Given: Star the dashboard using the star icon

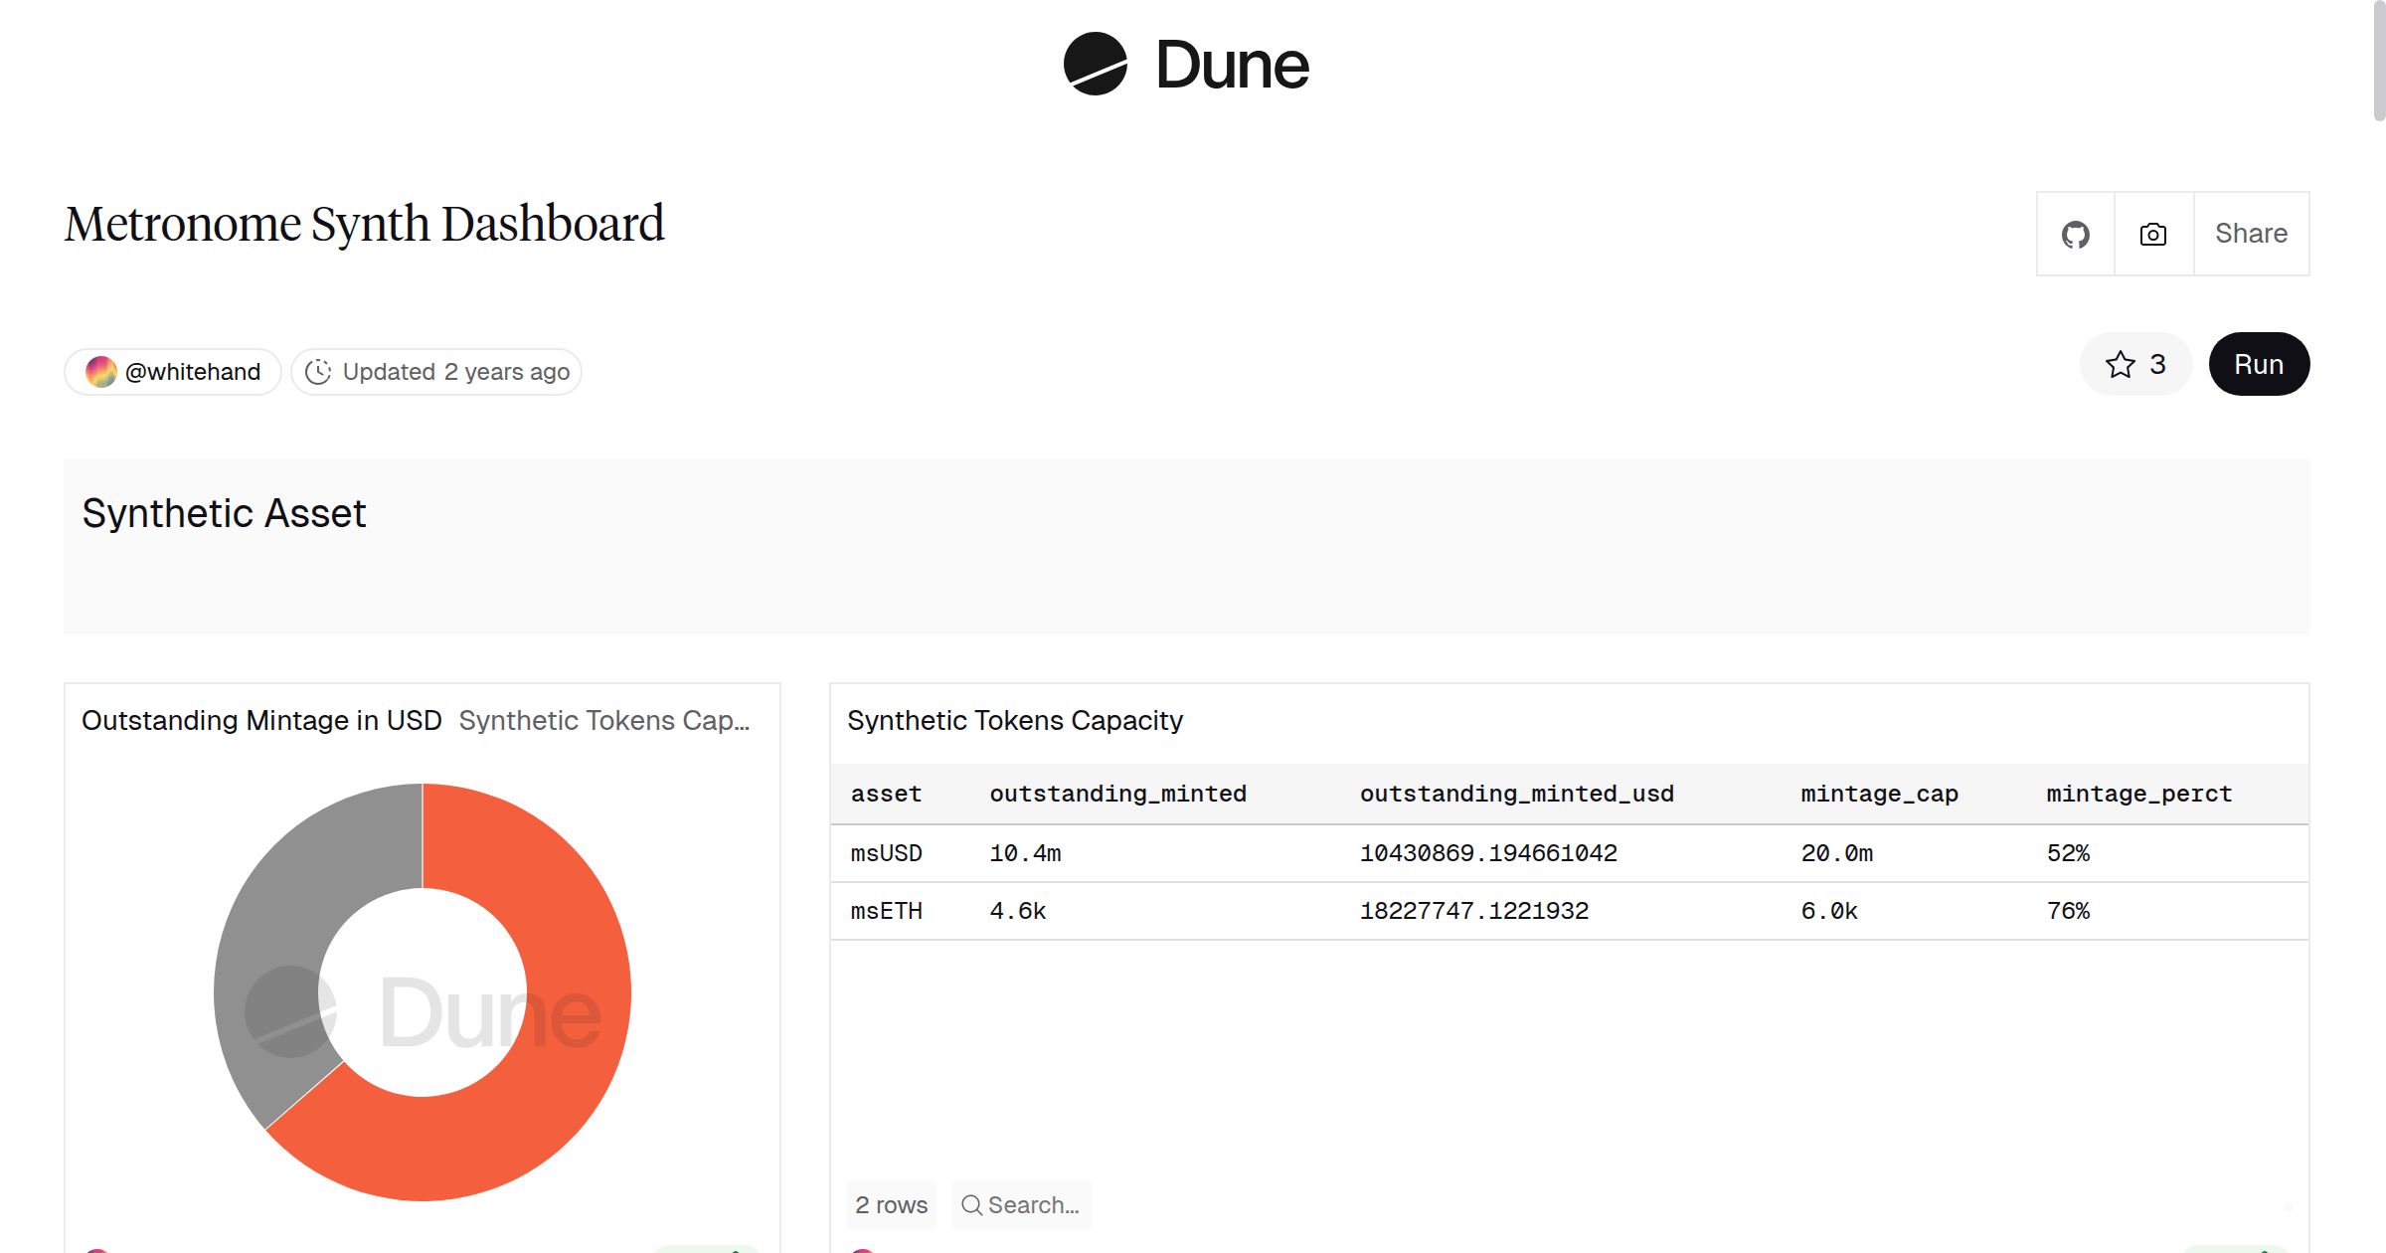Looking at the screenshot, I should [x=2122, y=364].
